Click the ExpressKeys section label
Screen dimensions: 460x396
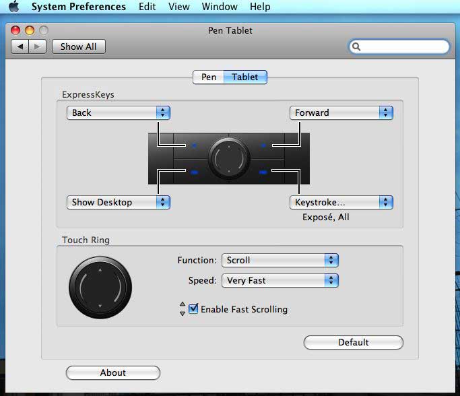tap(88, 95)
